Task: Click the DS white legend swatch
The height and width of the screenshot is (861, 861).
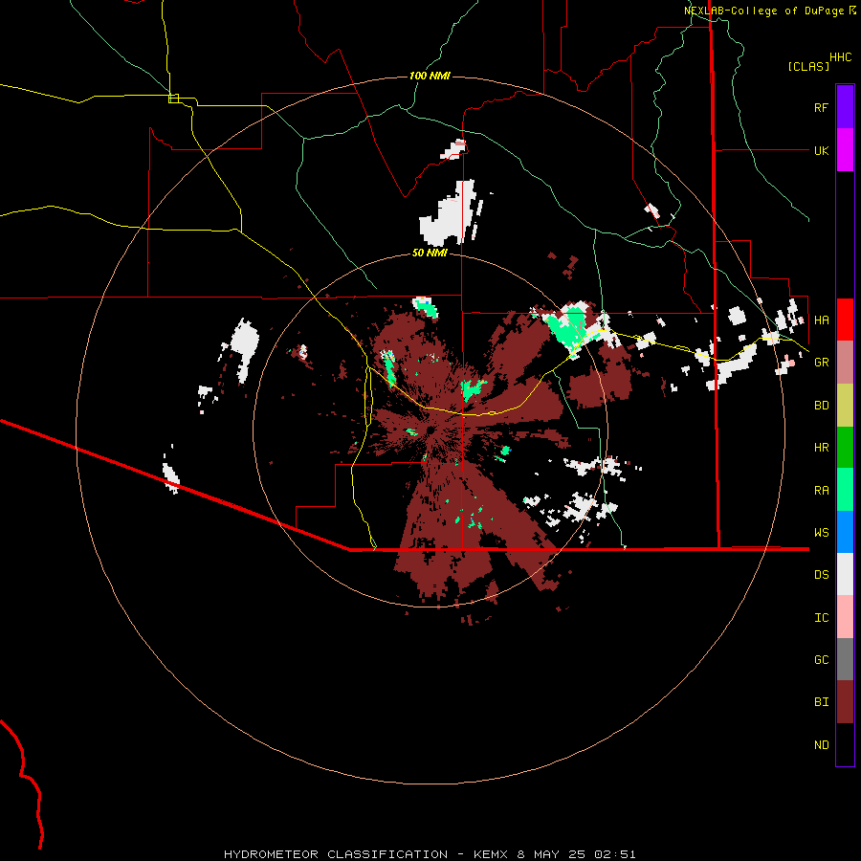Action: [845, 574]
